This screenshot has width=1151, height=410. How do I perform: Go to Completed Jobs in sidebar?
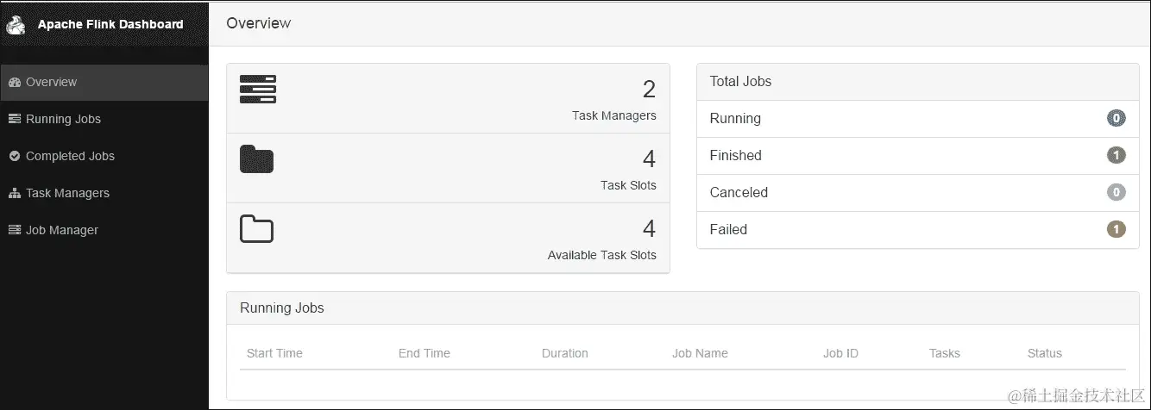(x=70, y=156)
